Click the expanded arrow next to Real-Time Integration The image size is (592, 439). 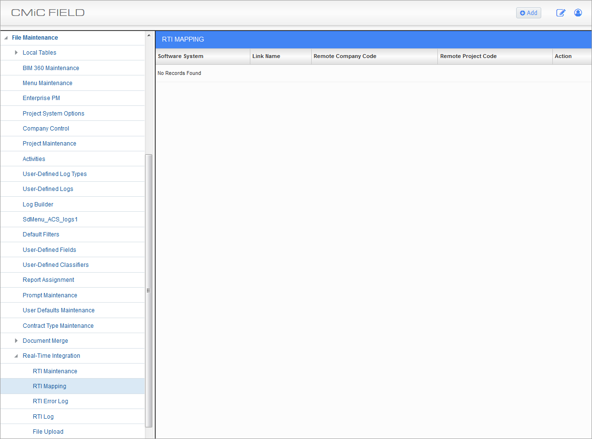[x=16, y=355]
